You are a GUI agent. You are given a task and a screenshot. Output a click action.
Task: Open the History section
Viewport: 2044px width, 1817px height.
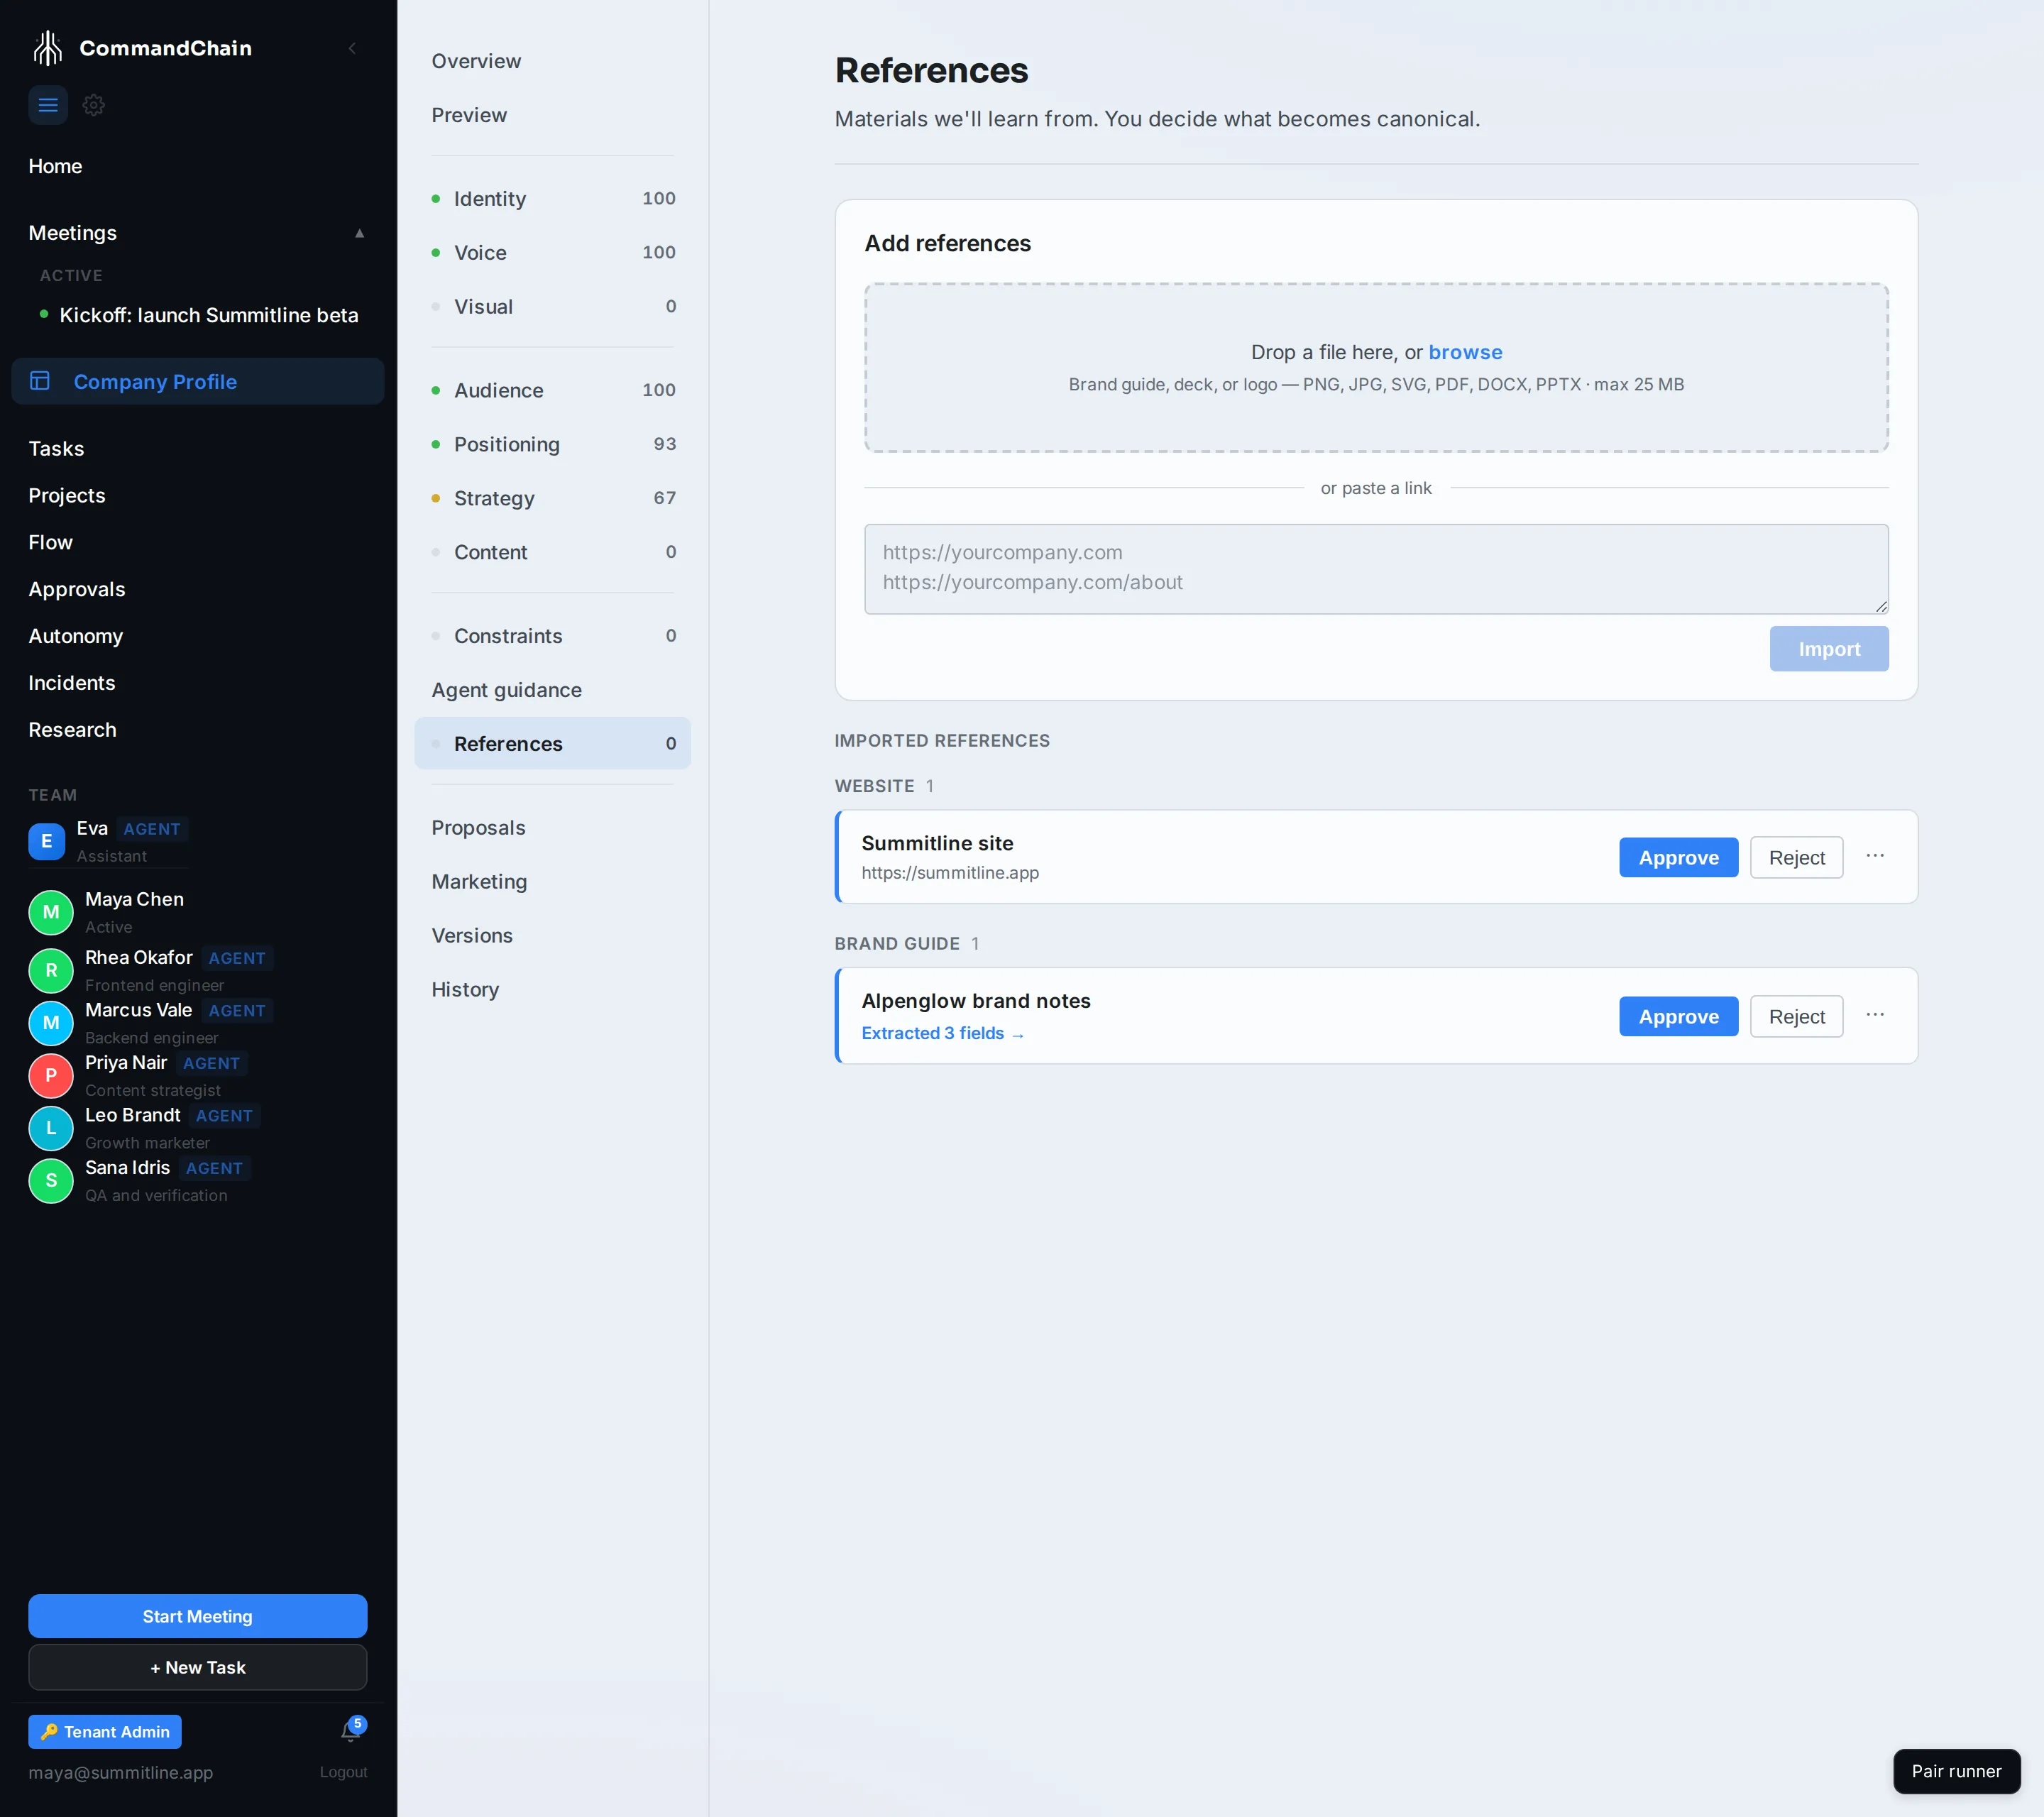pyautogui.click(x=465, y=989)
